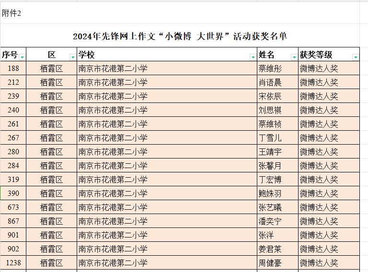Select the cell with number 902
Image resolution: width=368 pixels, height=272 pixels.
tap(13, 249)
